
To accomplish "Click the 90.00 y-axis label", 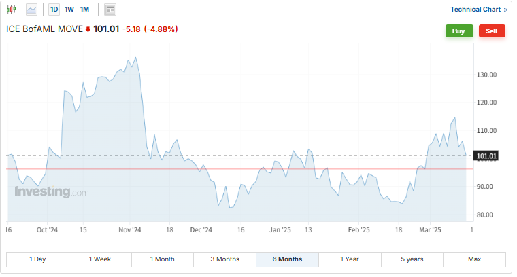I will [484, 187].
